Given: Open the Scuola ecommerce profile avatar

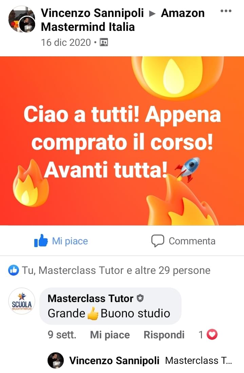Looking at the screenshot, I should [x=22, y=301].
